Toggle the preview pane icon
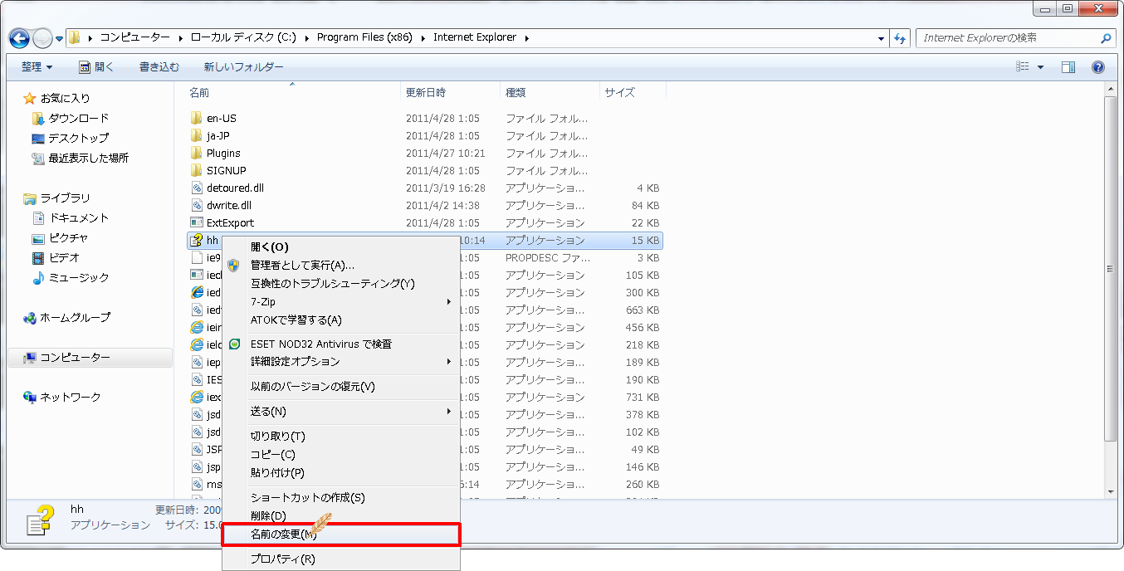This screenshot has height=571, width=1124. click(x=1068, y=67)
